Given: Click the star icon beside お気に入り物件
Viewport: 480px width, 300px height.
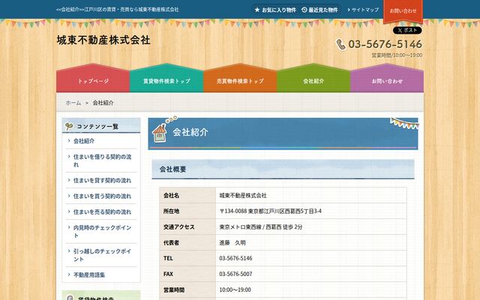Looking at the screenshot, I should coord(257,10).
